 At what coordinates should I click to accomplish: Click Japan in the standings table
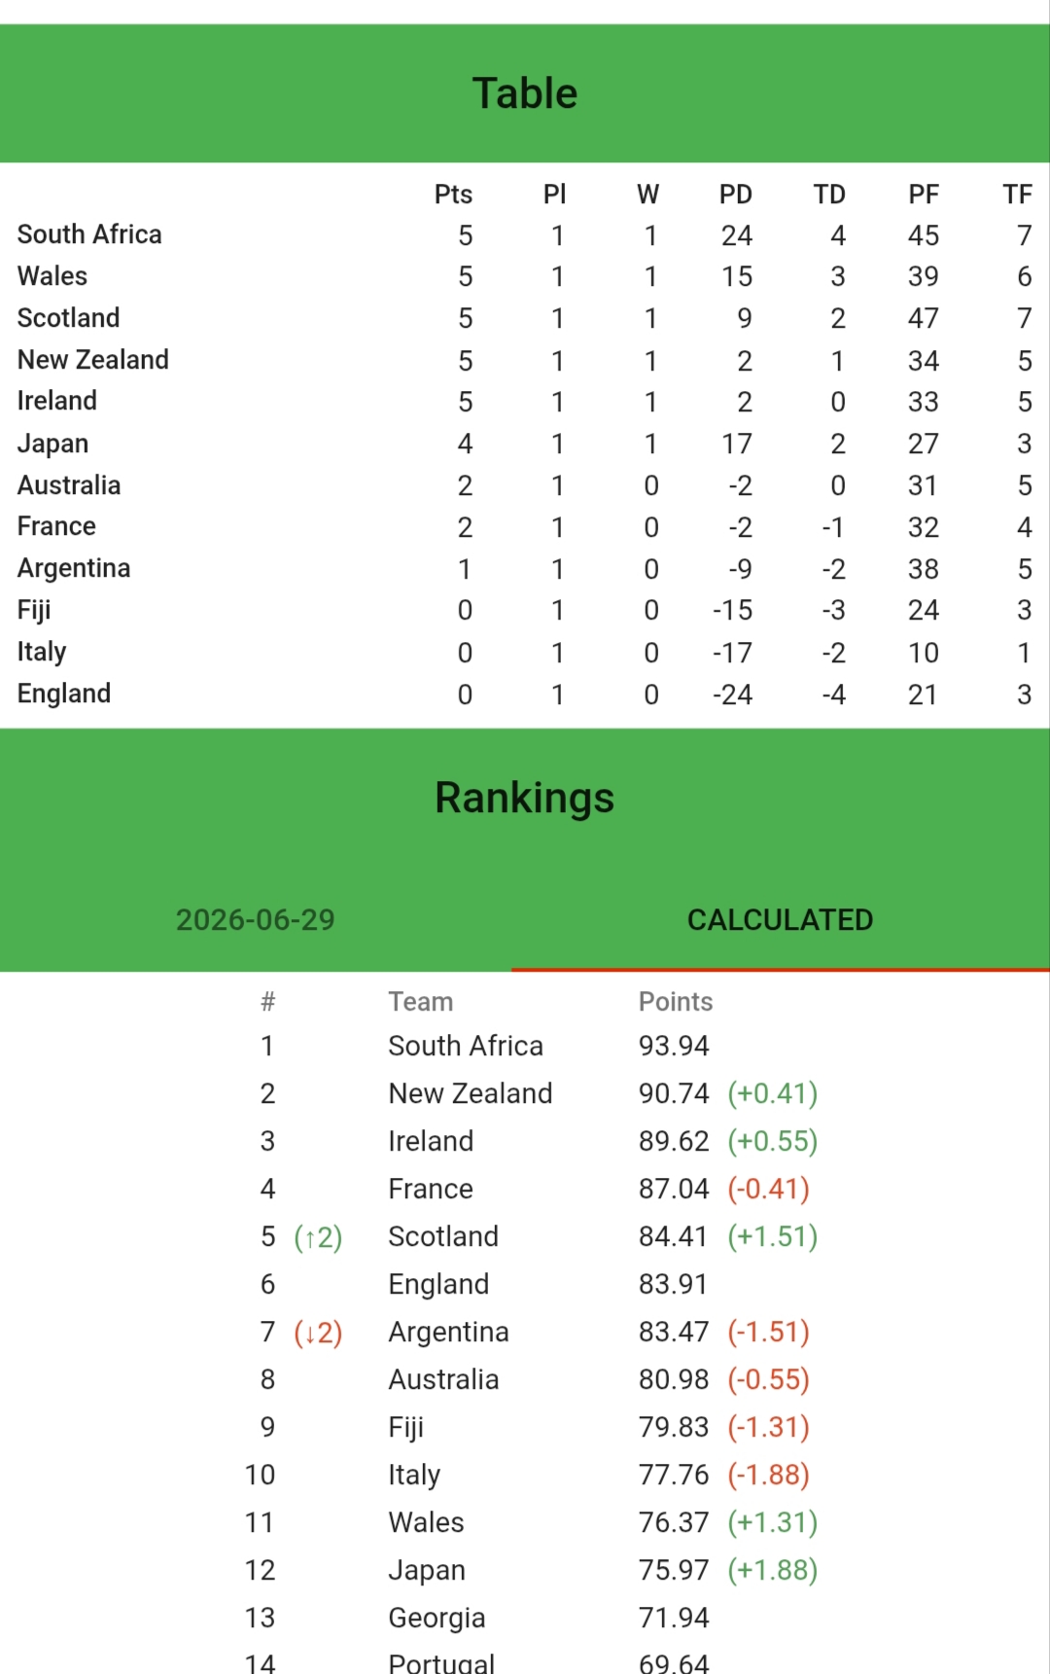click(x=52, y=444)
